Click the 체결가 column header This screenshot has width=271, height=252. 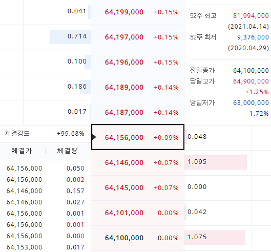(x=22, y=151)
